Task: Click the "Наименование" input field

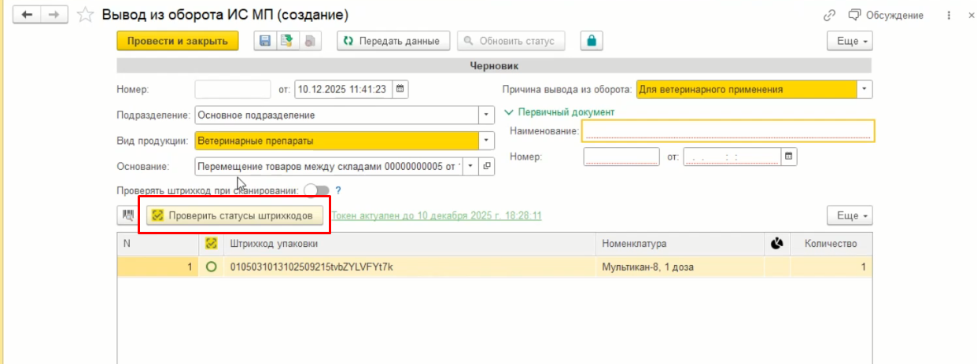Action: [x=728, y=131]
